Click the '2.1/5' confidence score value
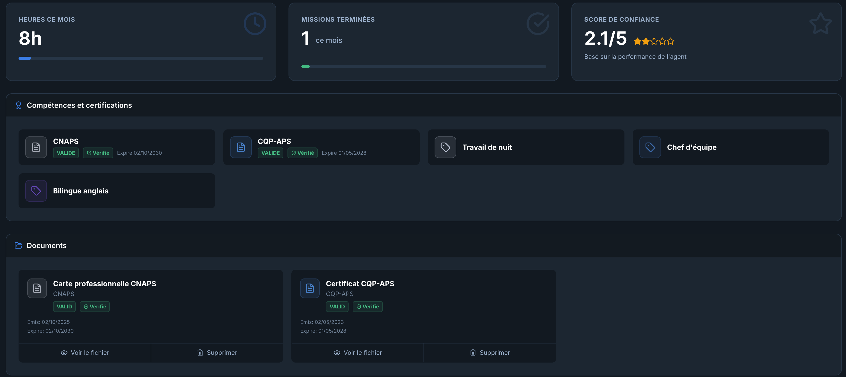Viewport: 846px width, 377px height. click(x=605, y=38)
